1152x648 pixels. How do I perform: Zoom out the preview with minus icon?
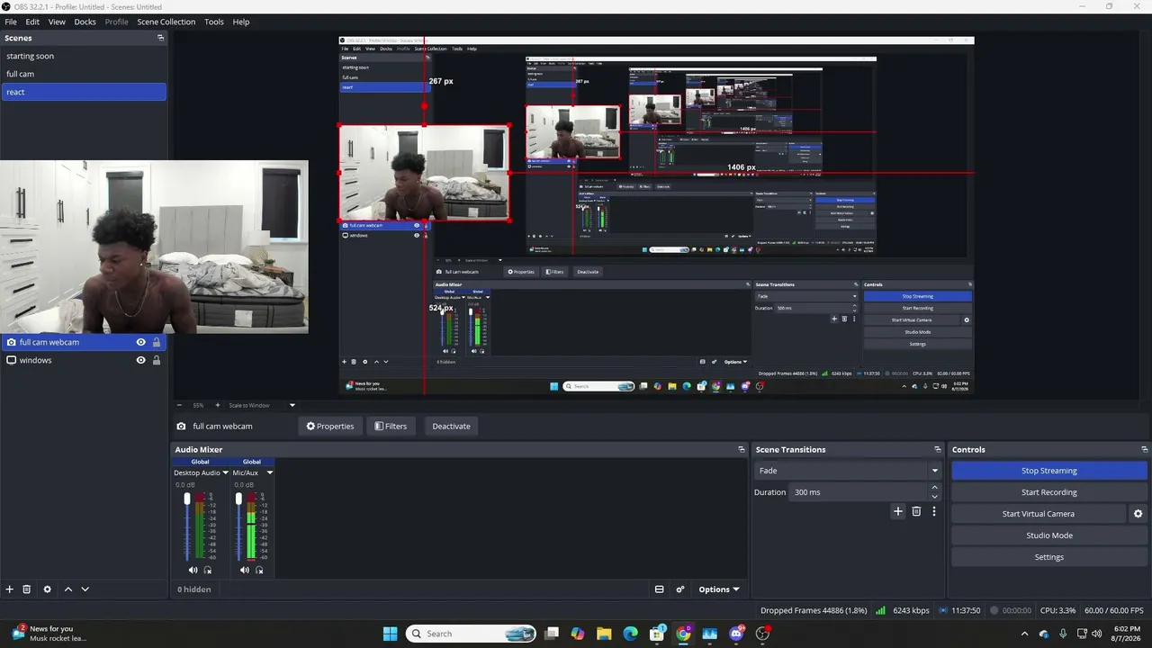pos(179,405)
